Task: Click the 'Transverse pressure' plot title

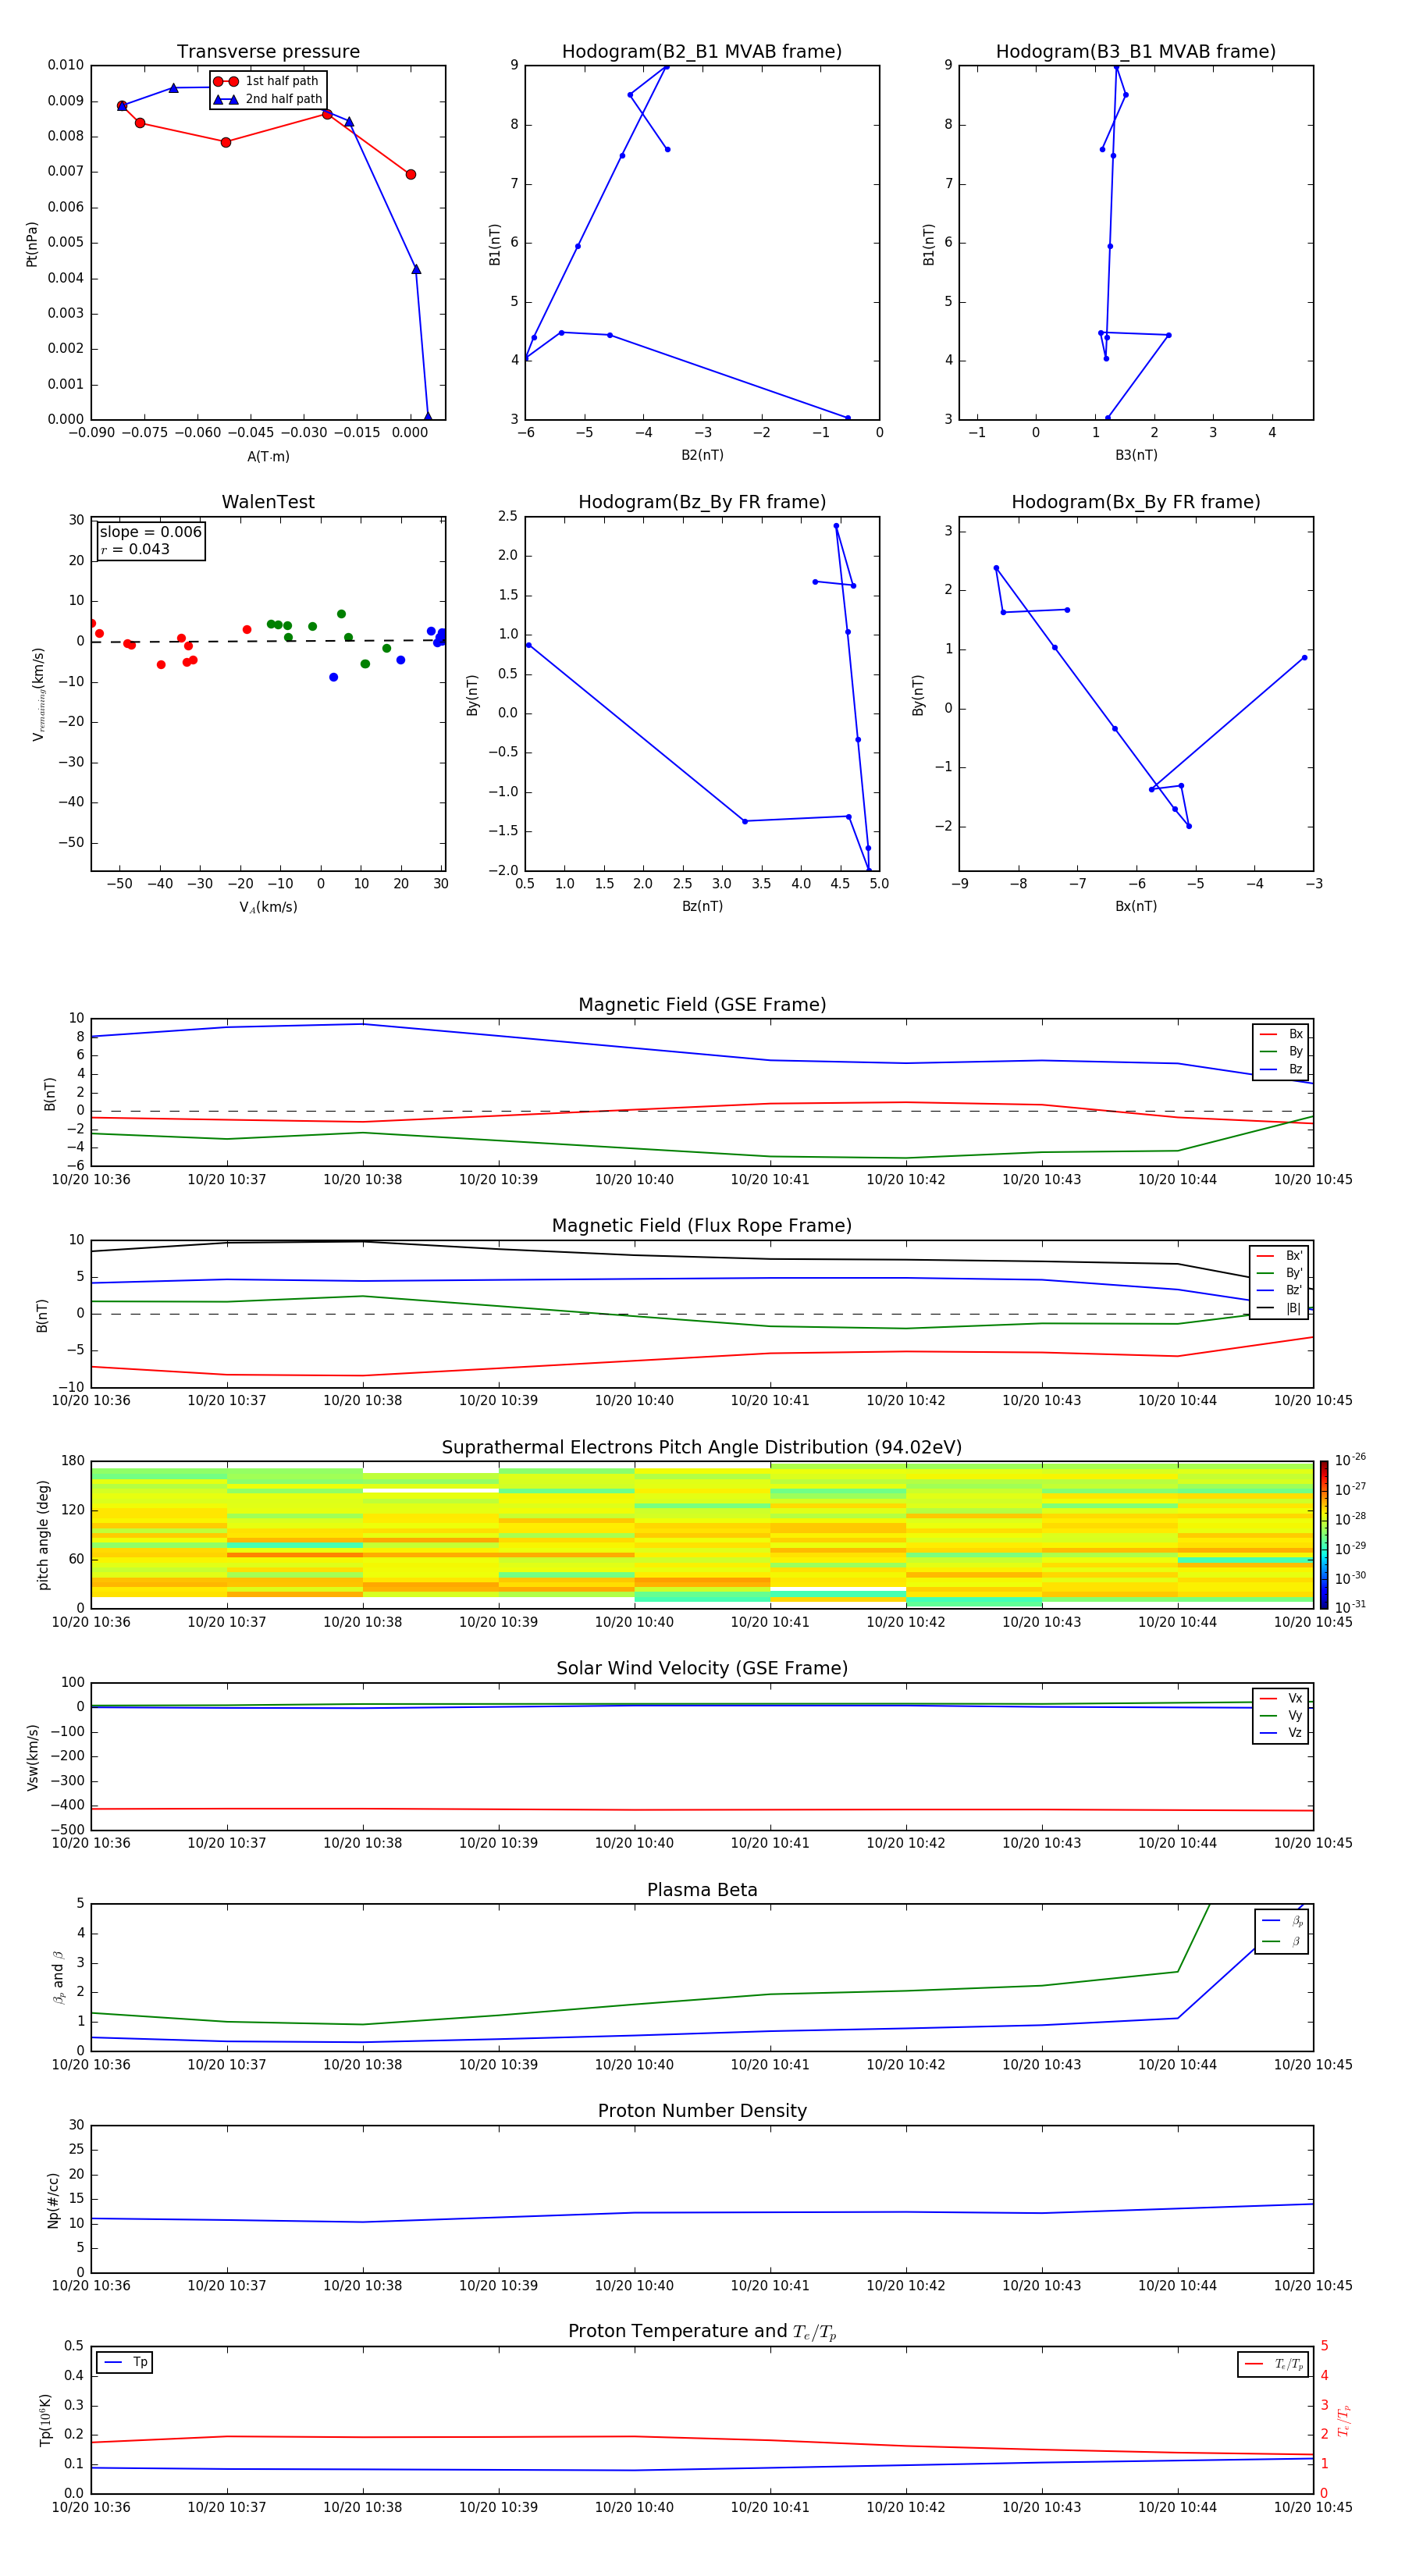Action: [268, 52]
